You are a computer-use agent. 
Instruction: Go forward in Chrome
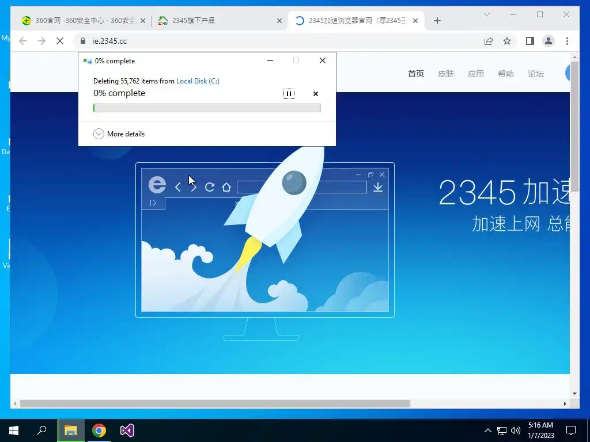click(41, 41)
